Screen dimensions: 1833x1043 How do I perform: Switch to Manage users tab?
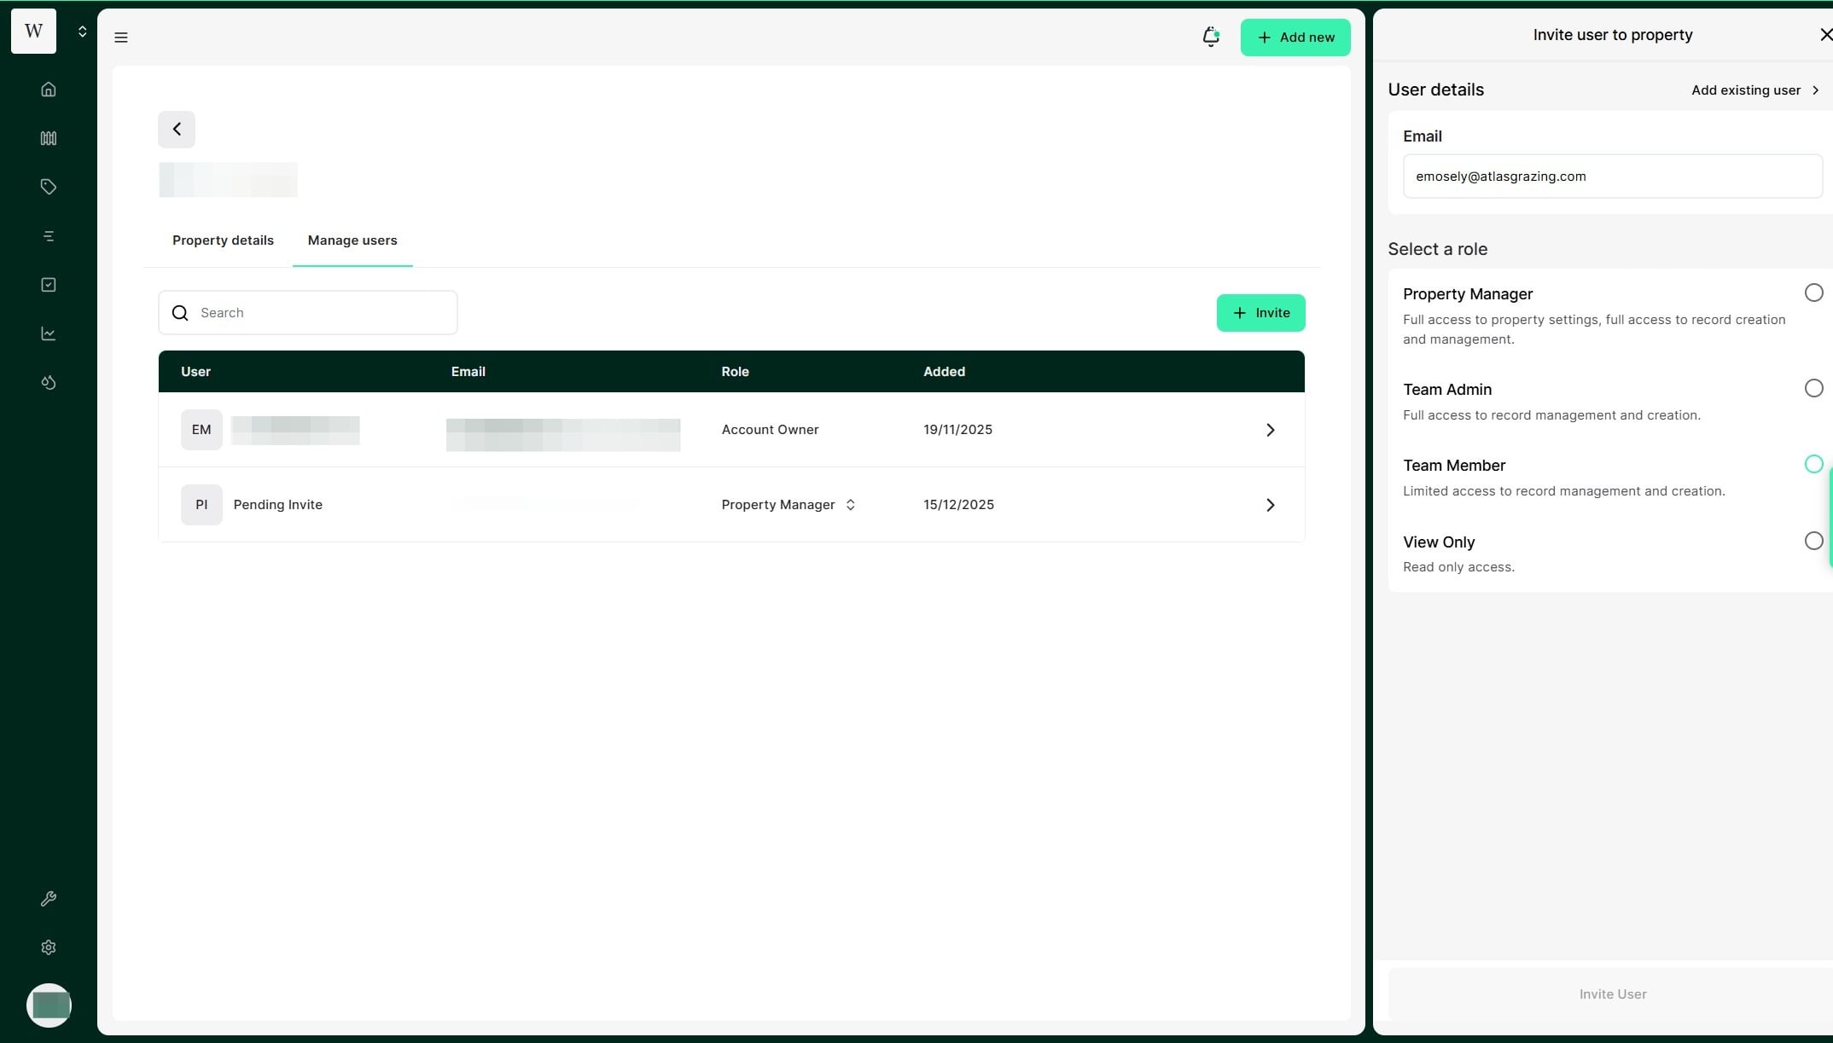click(x=352, y=240)
